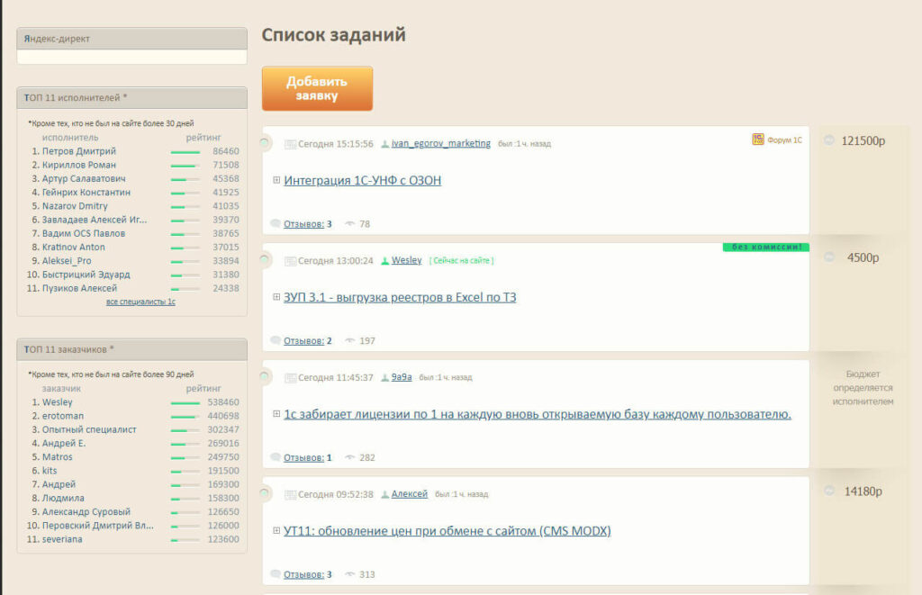Expand the ЗУП 3.1 выгрузка реестров task
The width and height of the screenshot is (922, 595).
coord(276,298)
